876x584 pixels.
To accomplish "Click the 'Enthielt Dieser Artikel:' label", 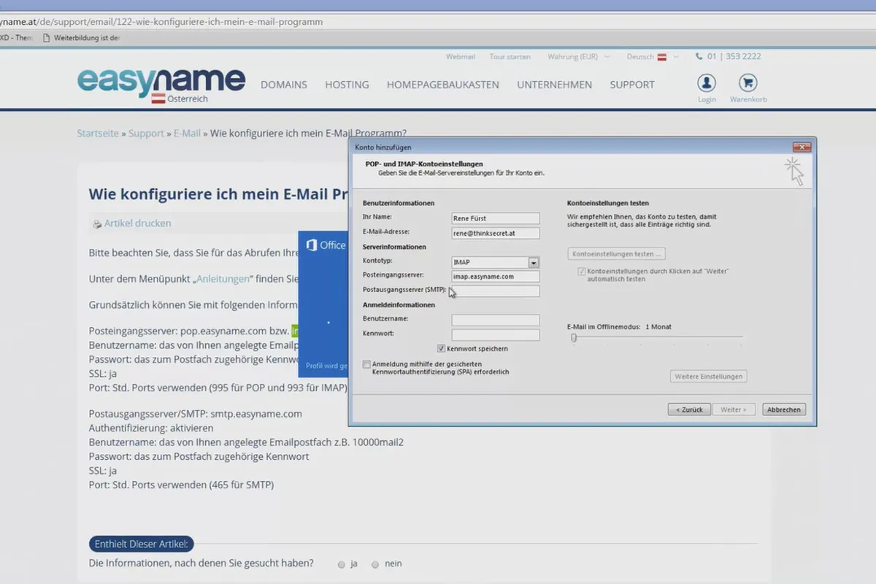I will [x=142, y=544].
